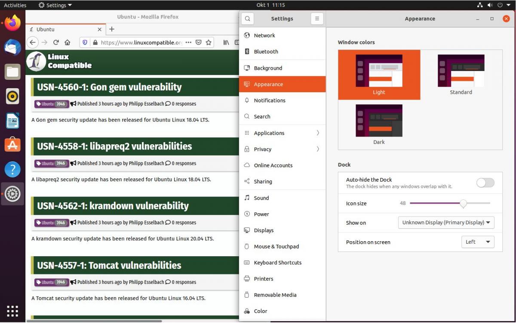Open Thunderbird from the dock
This screenshot has width=516, height=323.
click(12, 47)
